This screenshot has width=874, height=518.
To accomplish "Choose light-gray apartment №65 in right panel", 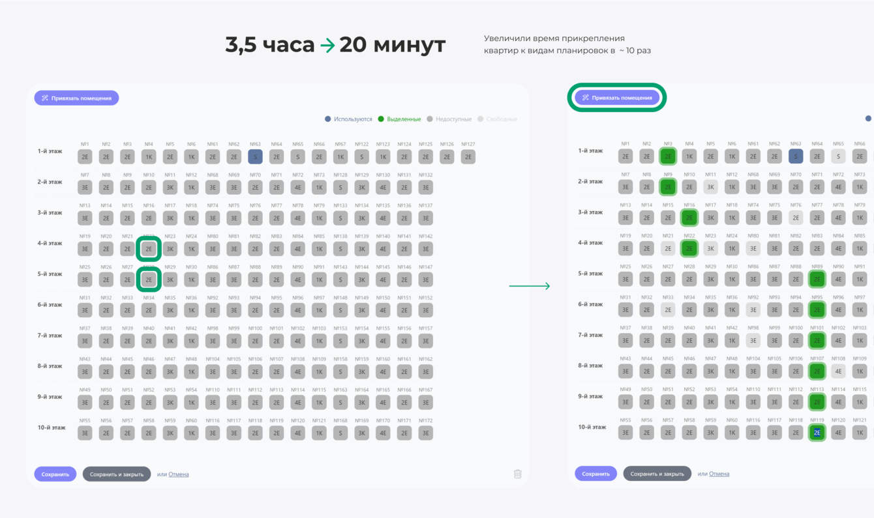I will pyautogui.click(x=838, y=156).
